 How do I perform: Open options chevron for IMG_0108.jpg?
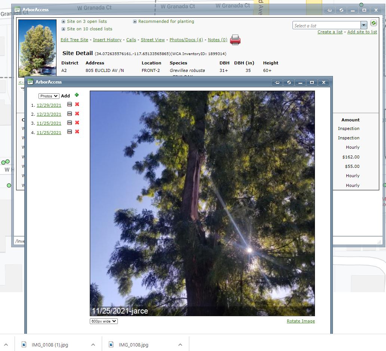180,345
